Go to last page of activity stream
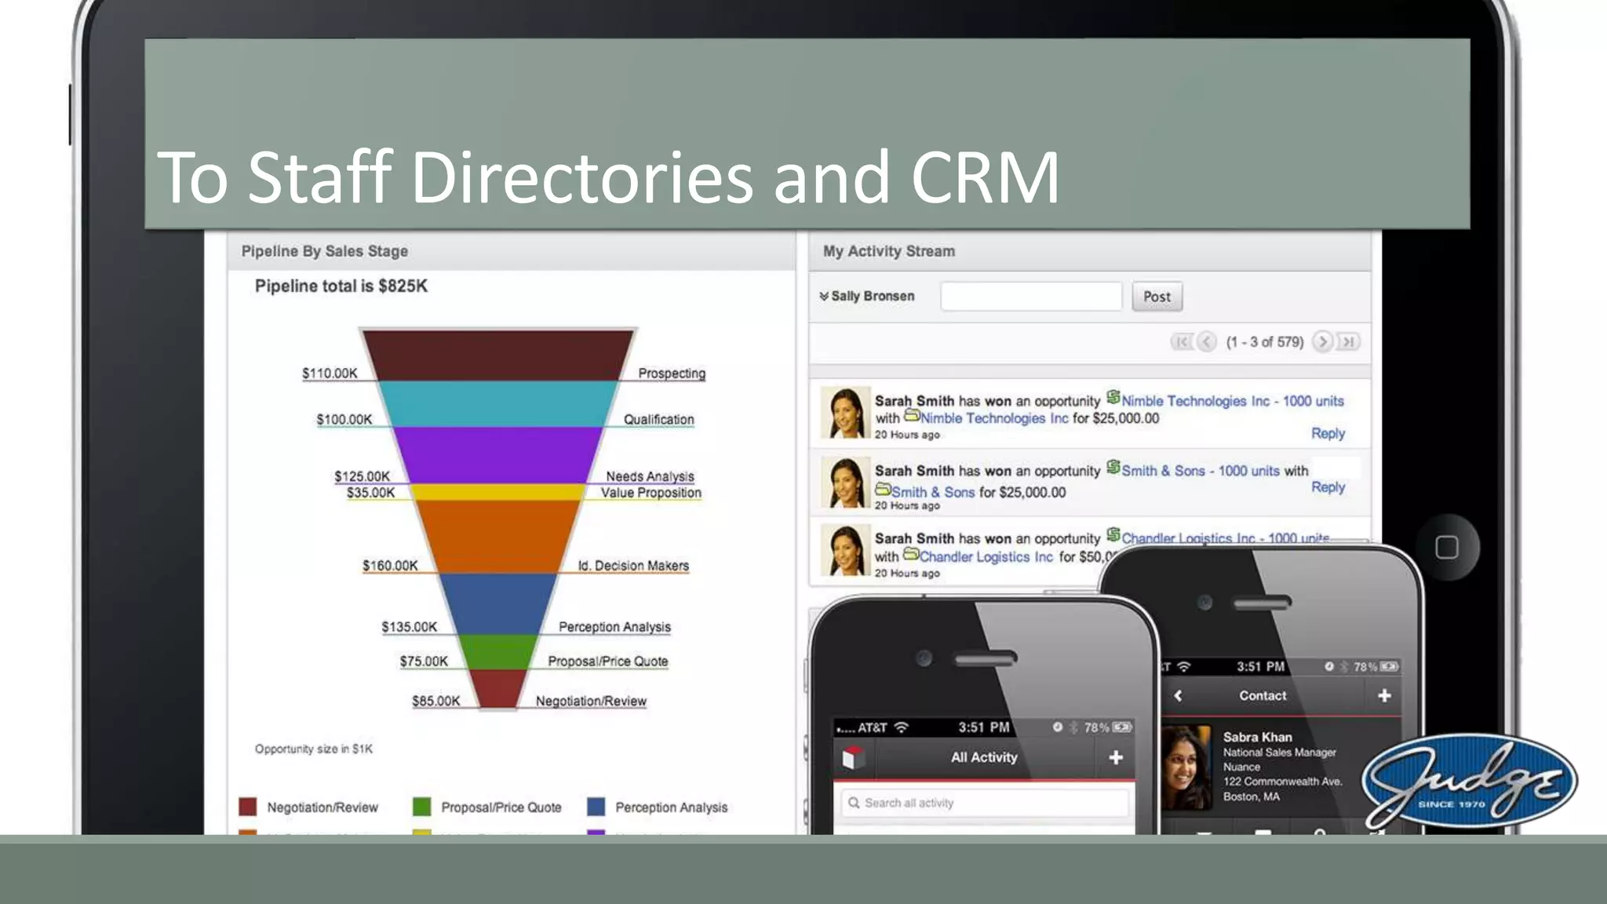This screenshot has width=1607, height=904. 1349,341
